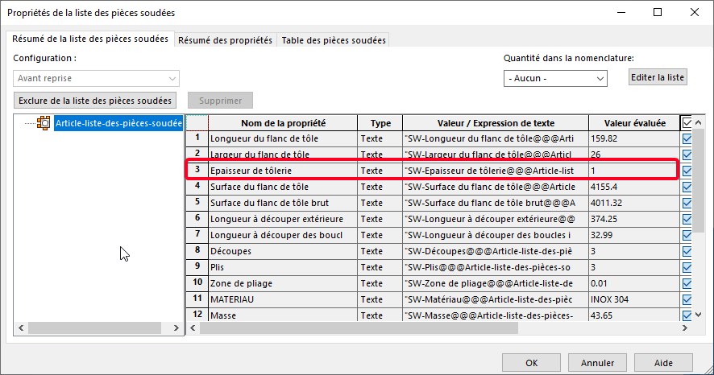Switch to Résumé des propriétés tab
Screen dimensions: 714x375
(x=225, y=40)
